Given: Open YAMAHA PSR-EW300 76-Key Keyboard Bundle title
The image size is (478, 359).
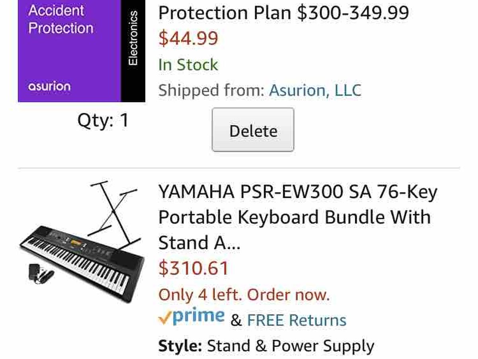Looking at the screenshot, I should (297, 192).
